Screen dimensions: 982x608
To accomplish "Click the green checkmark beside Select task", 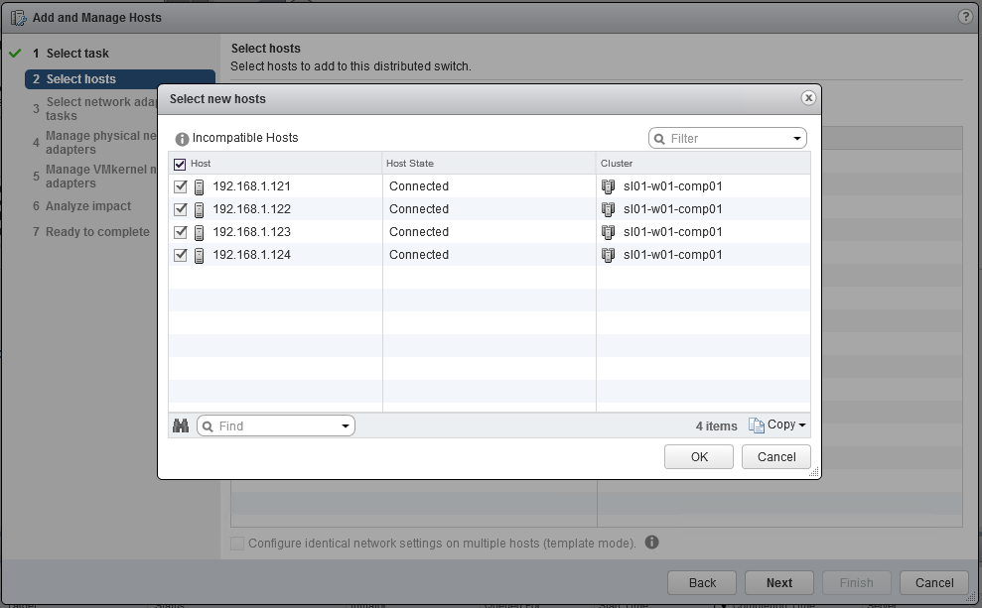I will tap(15, 54).
